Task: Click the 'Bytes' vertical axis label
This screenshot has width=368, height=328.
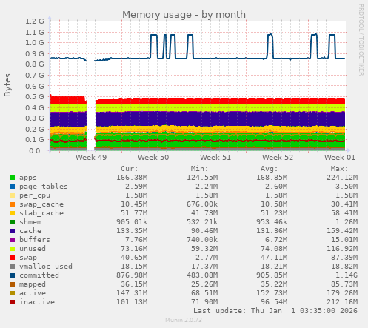Action: (x=7, y=85)
